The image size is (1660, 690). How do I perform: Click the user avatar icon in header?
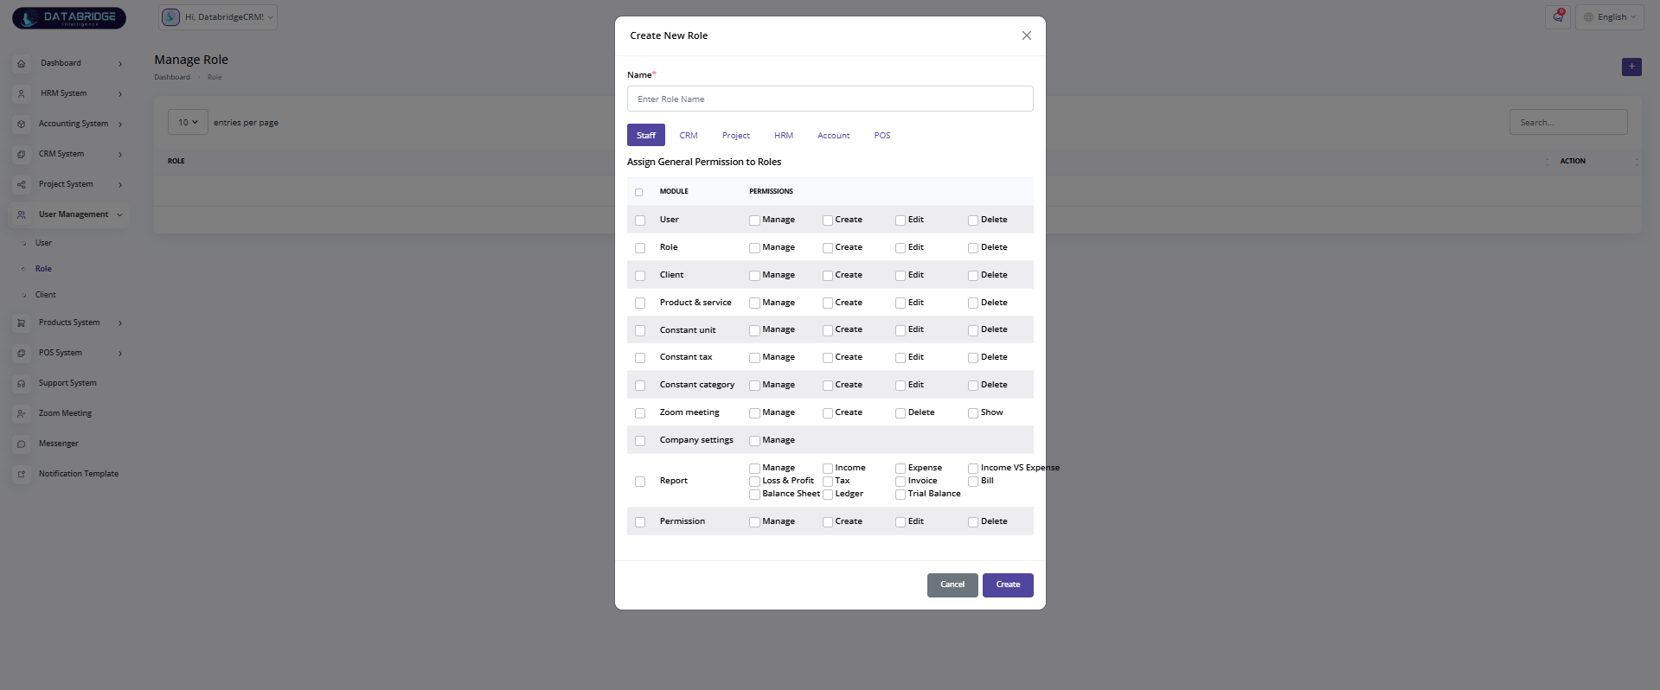[171, 16]
